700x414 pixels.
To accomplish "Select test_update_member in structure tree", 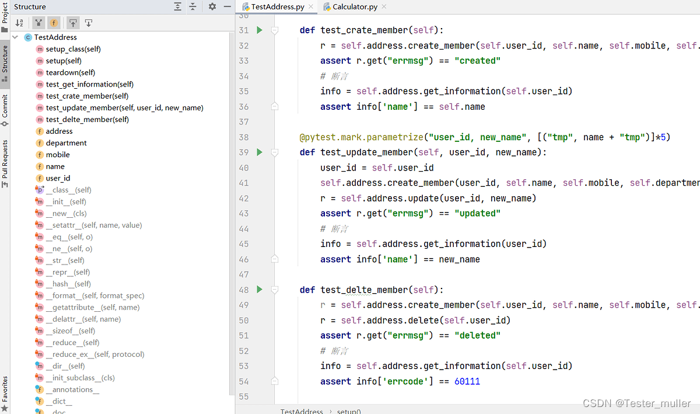I will [124, 107].
